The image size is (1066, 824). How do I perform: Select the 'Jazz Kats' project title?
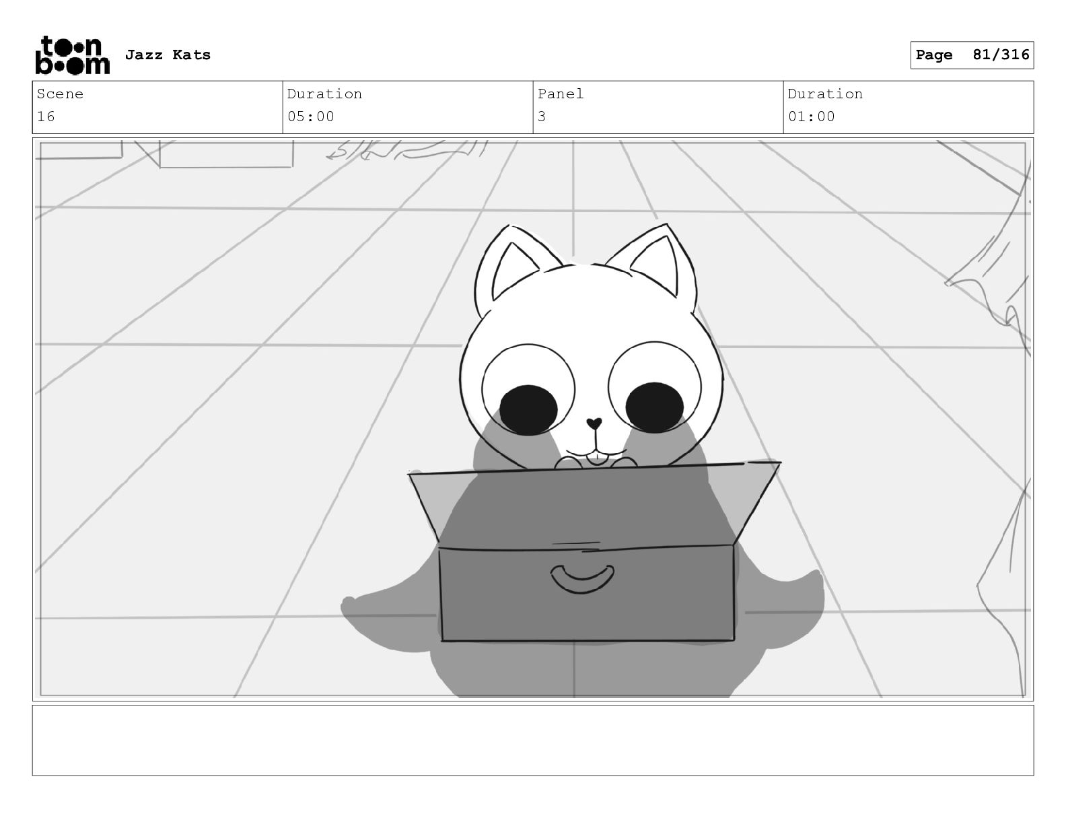[168, 55]
